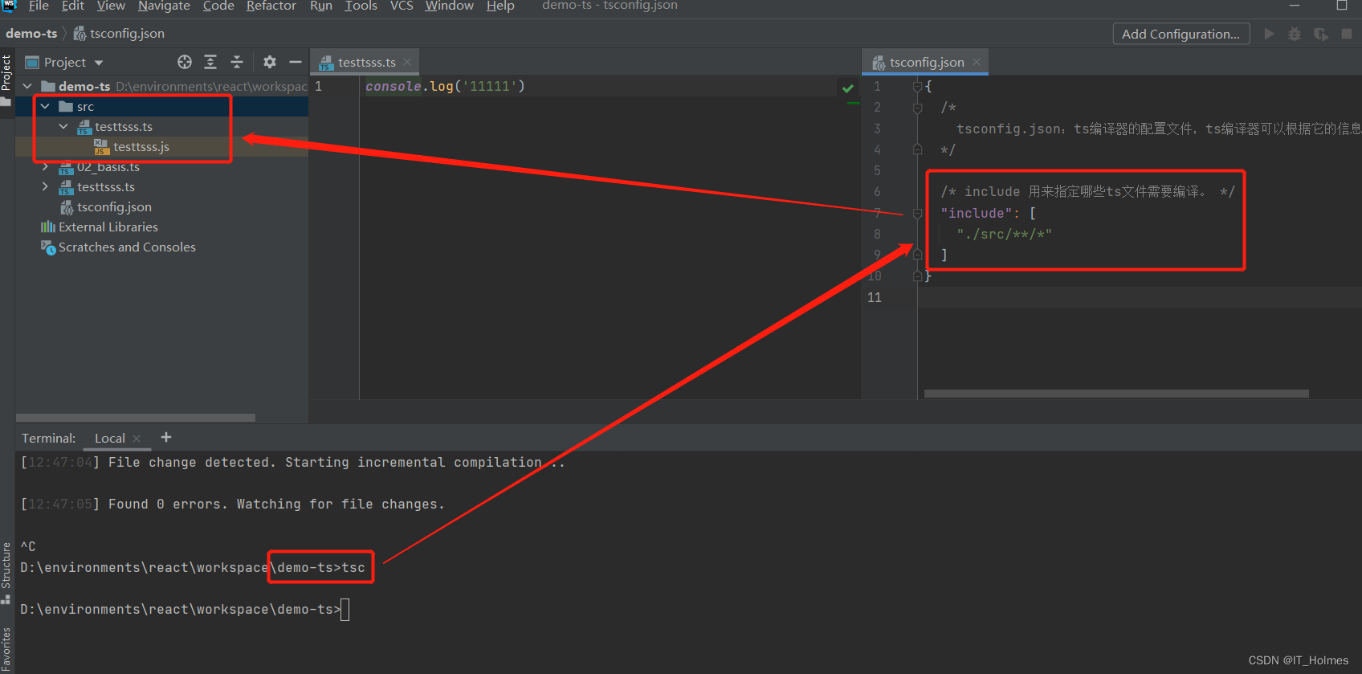Collapse testtsss.ts node inside src
Viewport: 1362px width, 674px height.
(x=63, y=126)
